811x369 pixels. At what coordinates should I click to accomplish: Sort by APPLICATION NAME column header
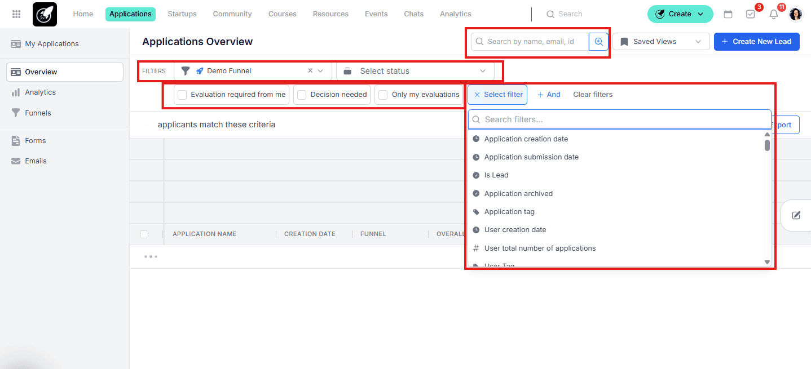click(x=204, y=234)
